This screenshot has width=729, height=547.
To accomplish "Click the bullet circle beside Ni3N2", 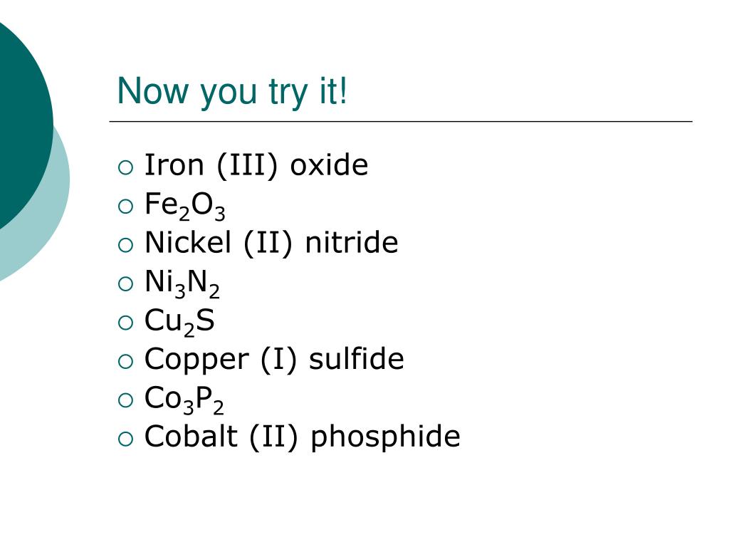I will click(125, 283).
